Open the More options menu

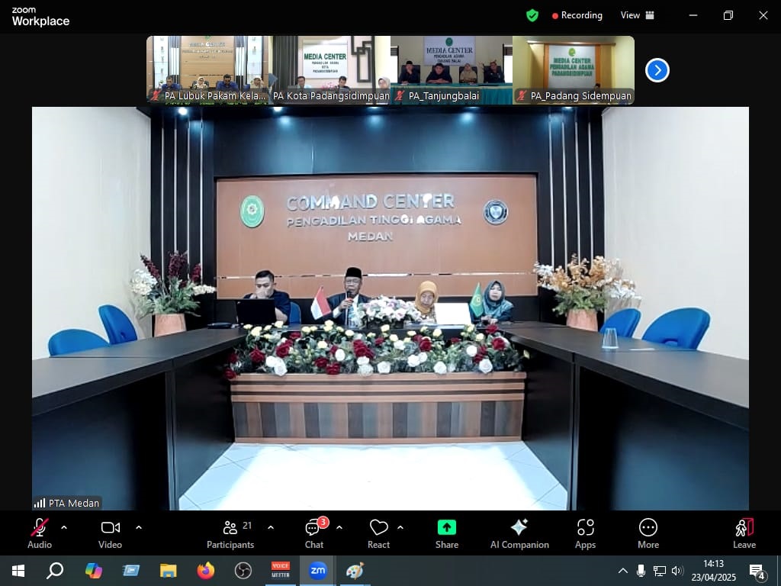tap(648, 533)
